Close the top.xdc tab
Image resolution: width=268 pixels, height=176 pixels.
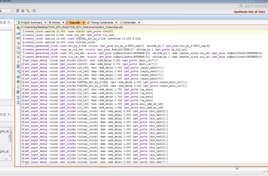click(83, 22)
